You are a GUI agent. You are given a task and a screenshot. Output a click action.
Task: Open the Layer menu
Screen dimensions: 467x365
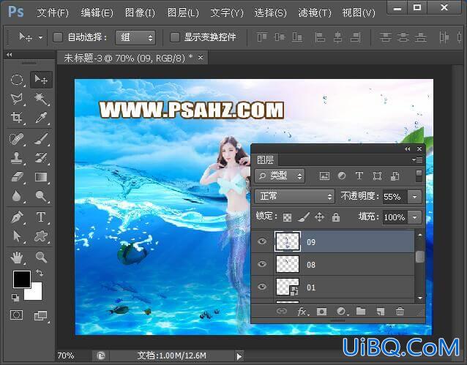click(x=183, y=13)
